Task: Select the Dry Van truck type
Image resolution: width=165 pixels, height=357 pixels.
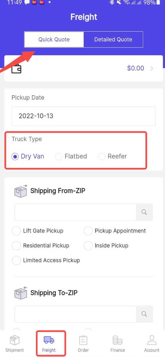Action: pos(28,156)
